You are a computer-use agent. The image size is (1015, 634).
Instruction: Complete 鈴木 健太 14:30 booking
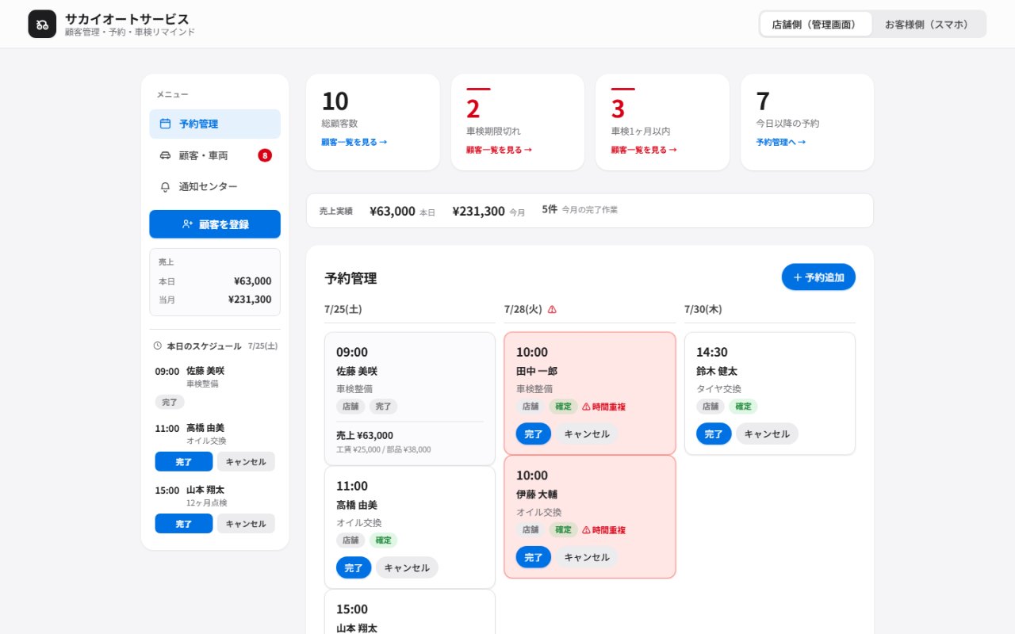point(714,433)
